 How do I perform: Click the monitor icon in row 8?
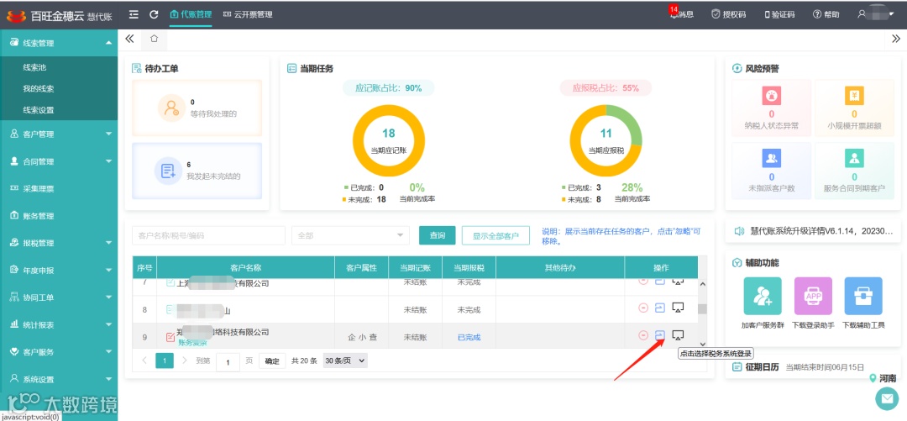[x=679, y=308]
